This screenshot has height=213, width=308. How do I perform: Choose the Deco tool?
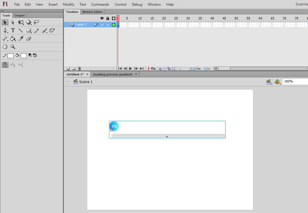click(52, 30)
